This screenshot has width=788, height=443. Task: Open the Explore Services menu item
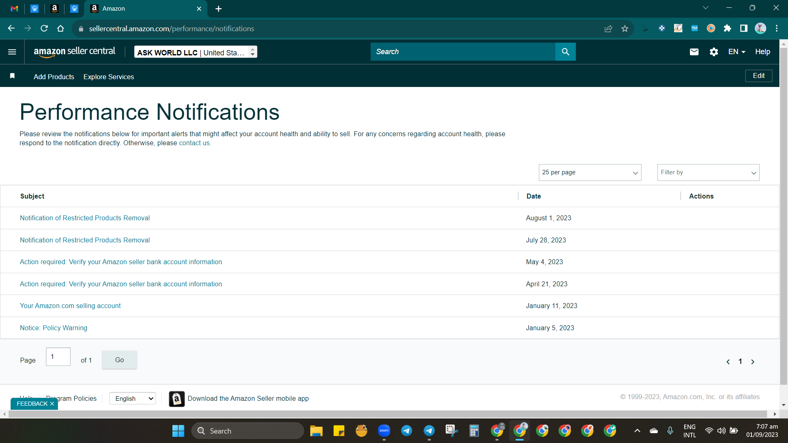[109, 77]
